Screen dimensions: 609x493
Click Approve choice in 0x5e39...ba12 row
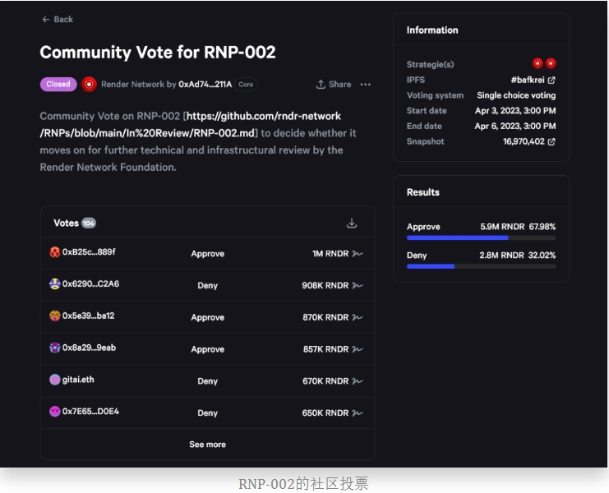click(207, 317)
